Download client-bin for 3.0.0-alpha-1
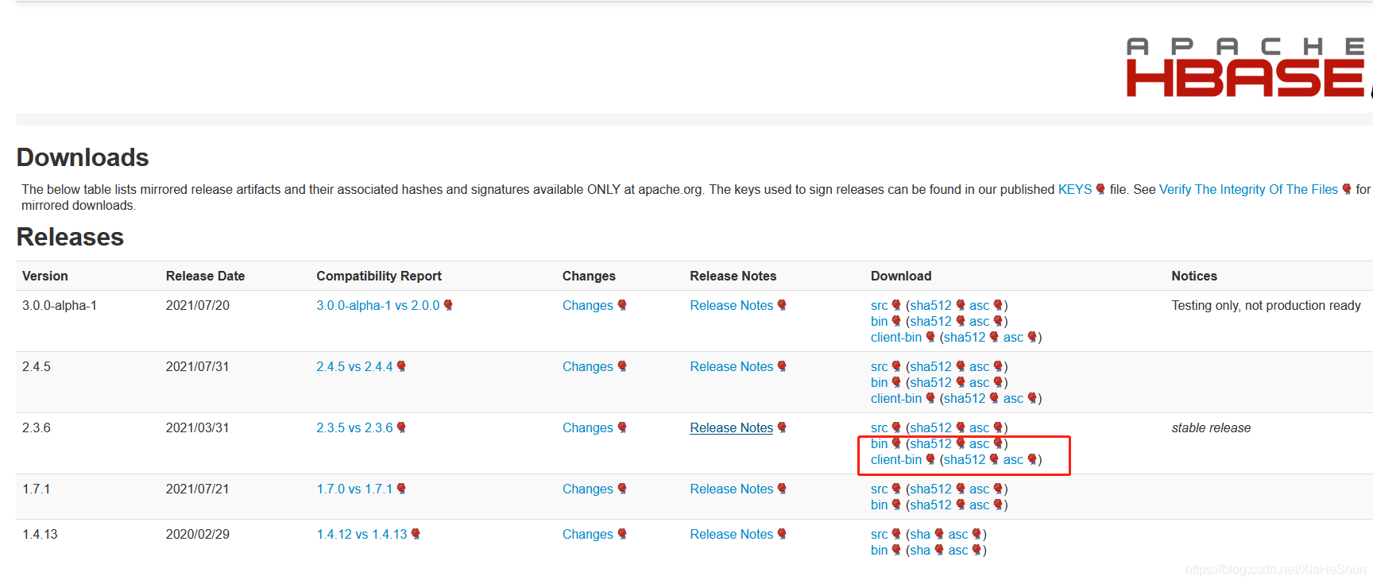Viewport: 1373px width, 584px height. 896,337
